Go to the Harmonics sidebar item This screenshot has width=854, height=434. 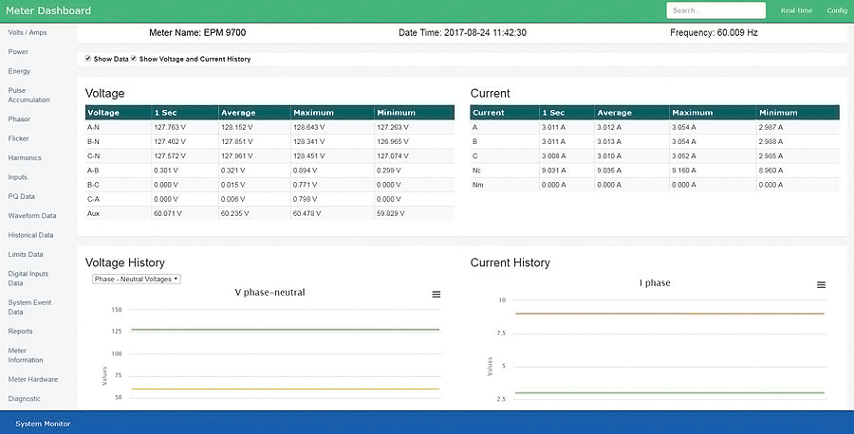pyautogui.click(x=25, y=157)
